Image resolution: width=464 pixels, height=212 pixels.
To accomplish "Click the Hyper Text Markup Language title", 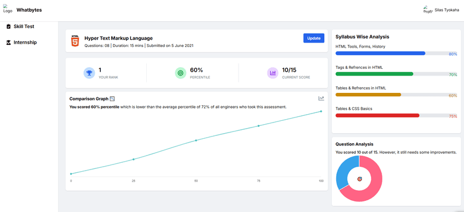I will (119, 38).
